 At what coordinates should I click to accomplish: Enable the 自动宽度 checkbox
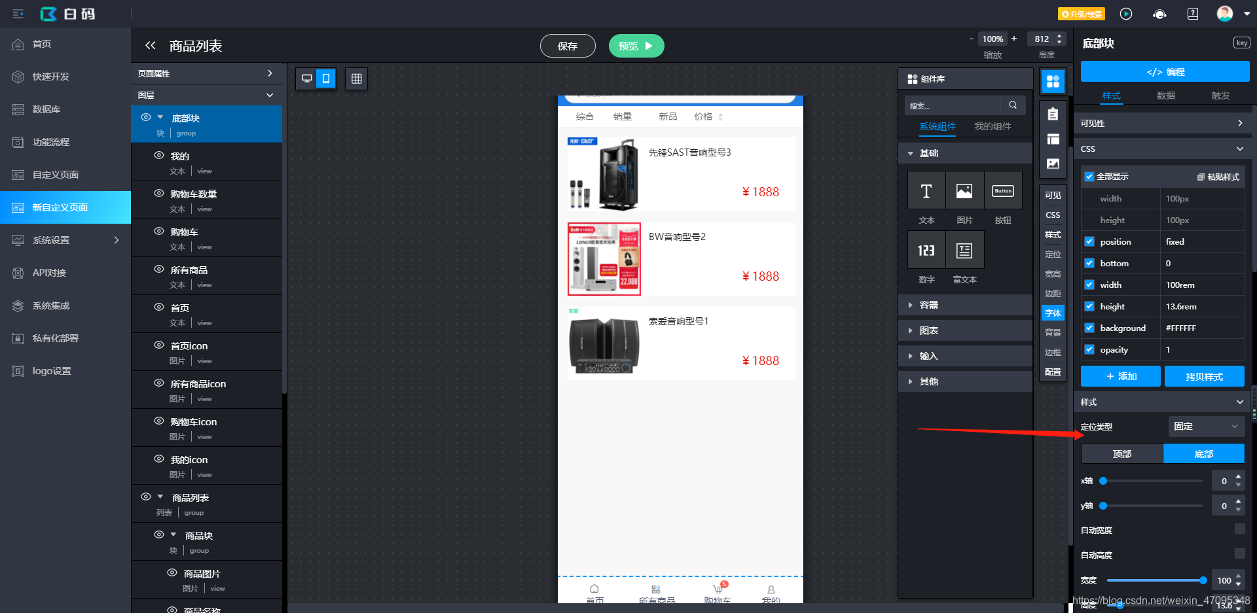[1239, 529]
